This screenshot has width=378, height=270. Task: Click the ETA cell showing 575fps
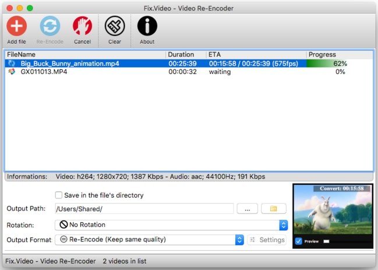[253, 64]
